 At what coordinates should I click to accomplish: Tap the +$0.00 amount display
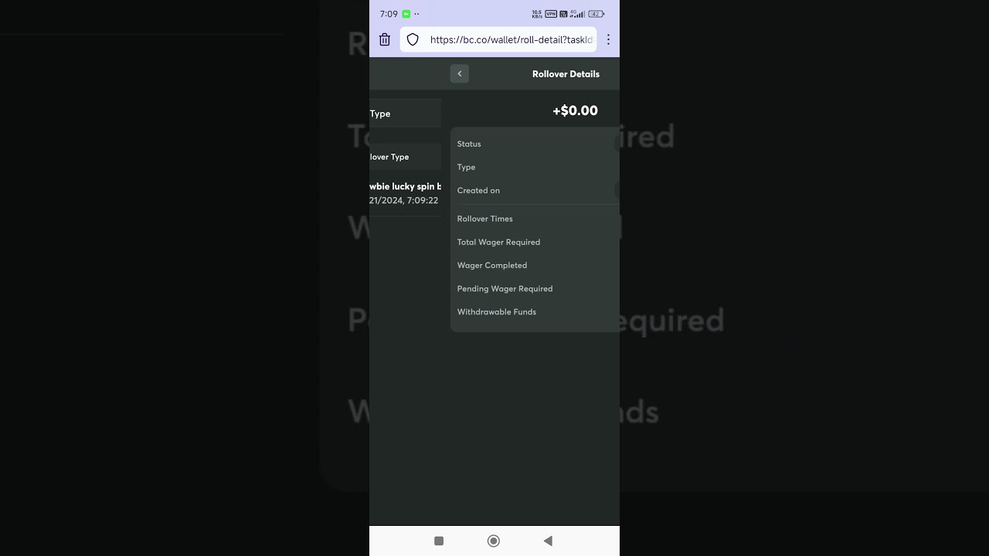click(x=575, y=110)
